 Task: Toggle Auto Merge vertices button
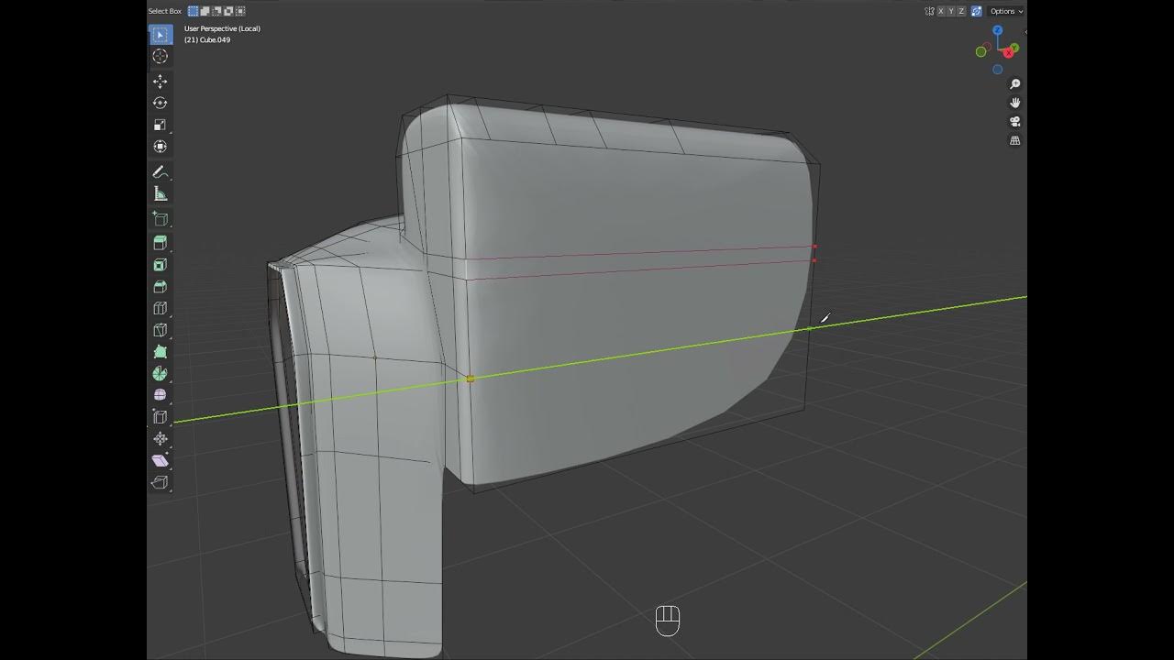point(977,11)
